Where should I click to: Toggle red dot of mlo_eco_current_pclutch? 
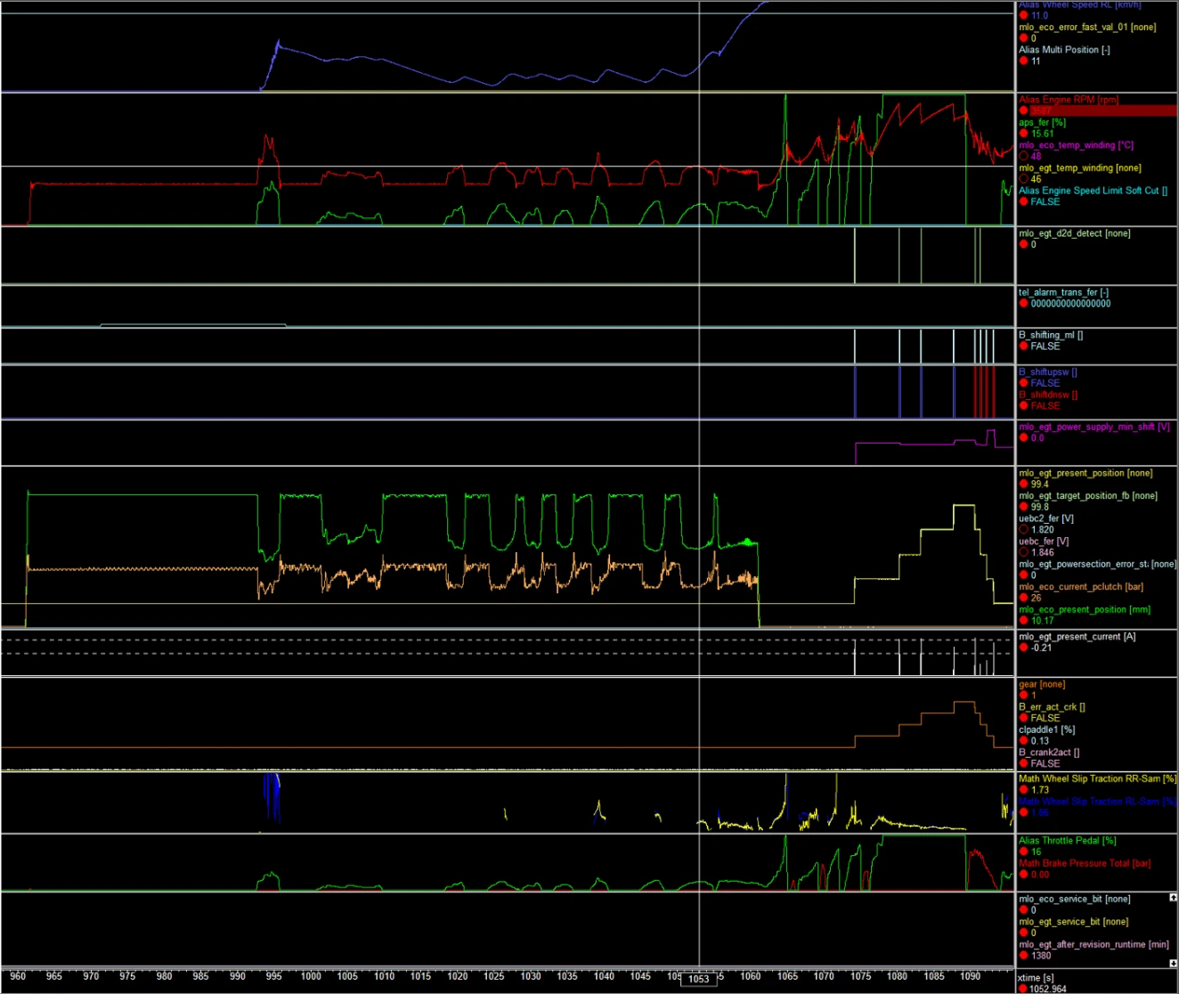pyautogui.click(x=1023, y=598)
